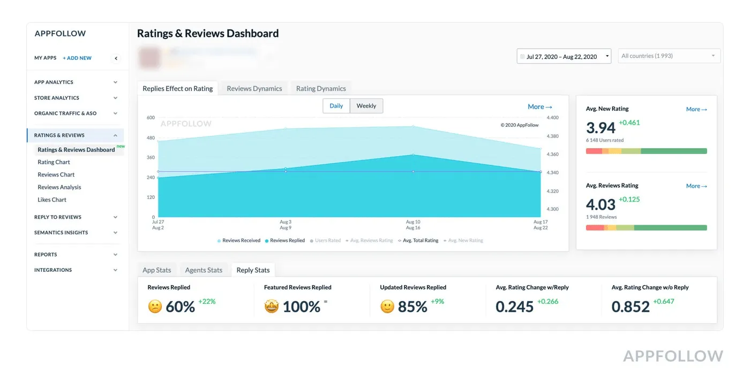This screenshot has width=750, height=375.
Task: Click the 0.245 rating change value
Action: click(515, 307)
